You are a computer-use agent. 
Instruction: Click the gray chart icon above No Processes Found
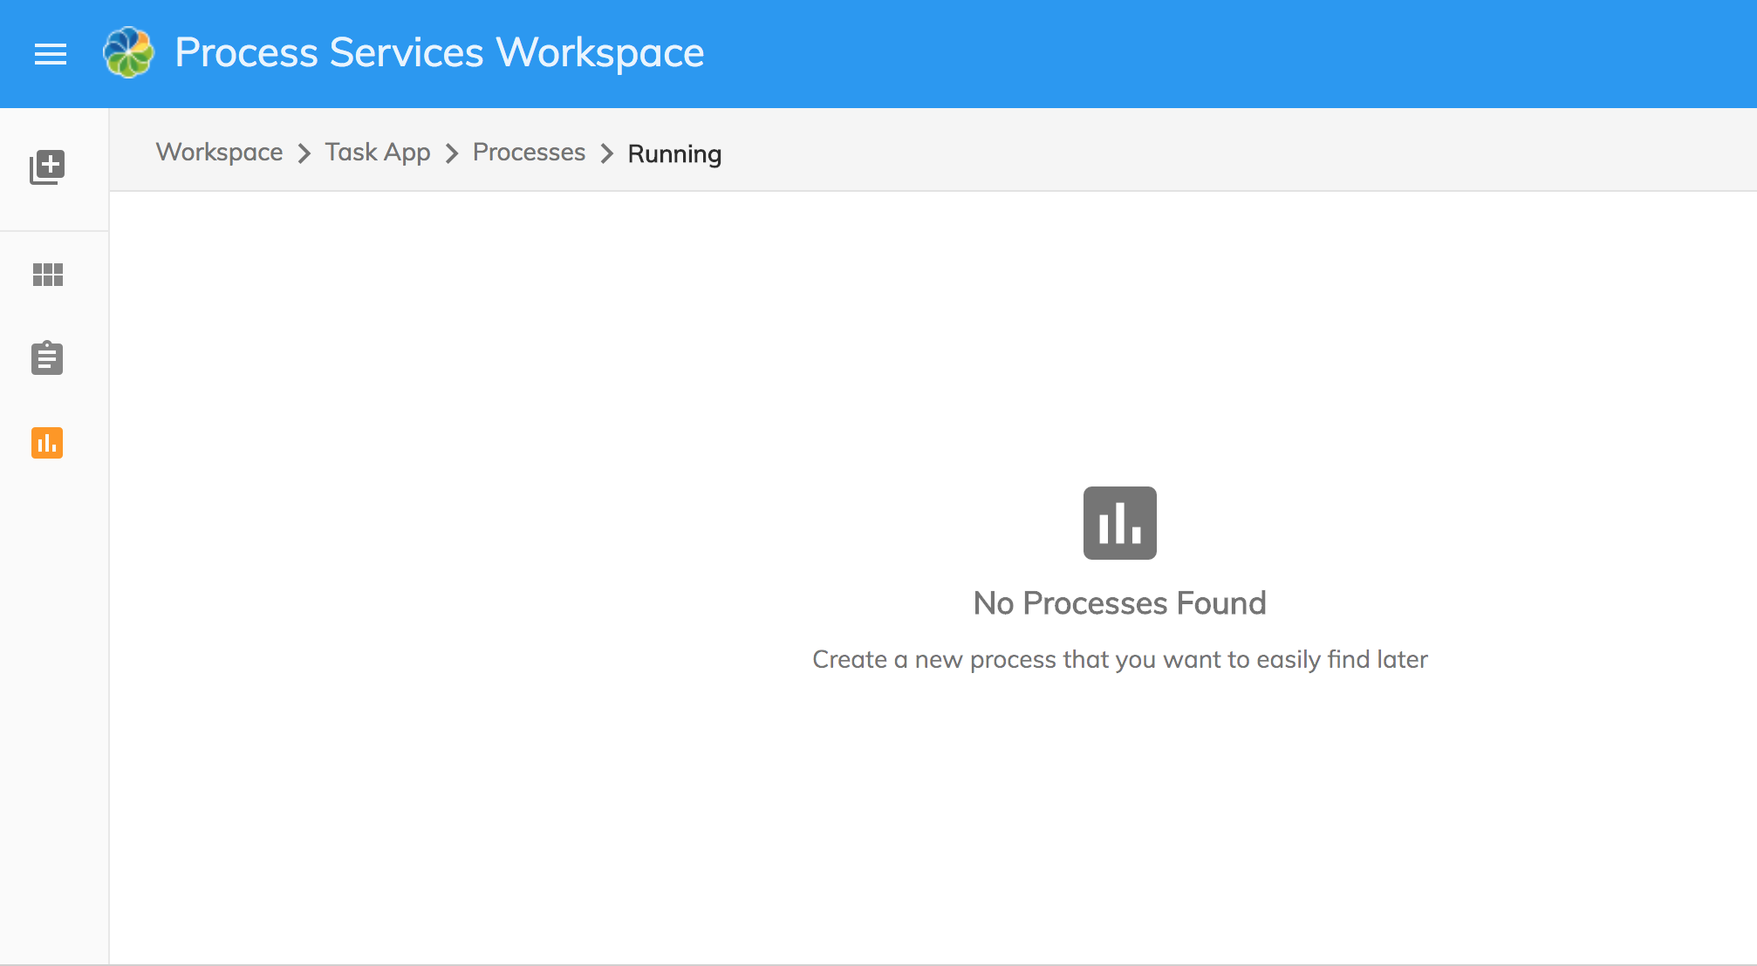click(x=1119, y=523)
